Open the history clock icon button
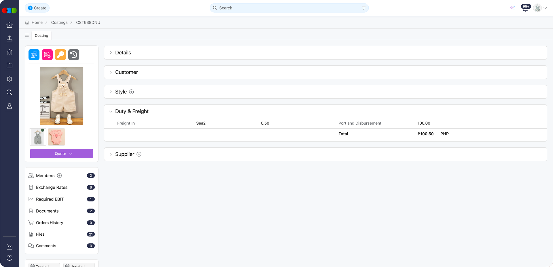Image resolution: width=553 pixels, height=267 pixels. pos(74,55)
